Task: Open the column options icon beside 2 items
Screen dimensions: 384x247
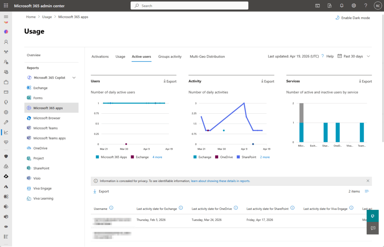Action: 367,191
